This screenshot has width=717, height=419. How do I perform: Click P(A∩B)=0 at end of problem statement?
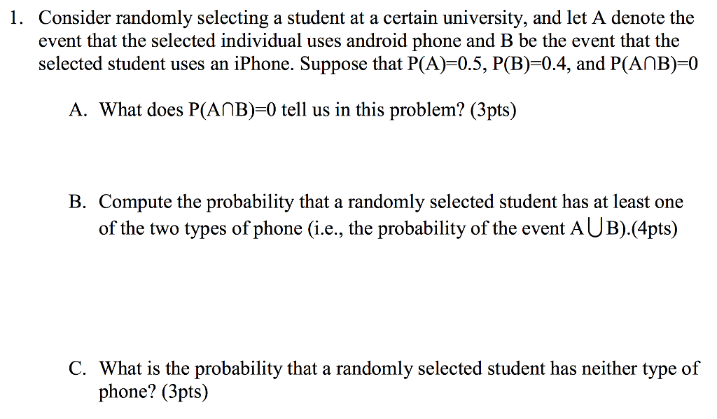[x=654, y=64]
